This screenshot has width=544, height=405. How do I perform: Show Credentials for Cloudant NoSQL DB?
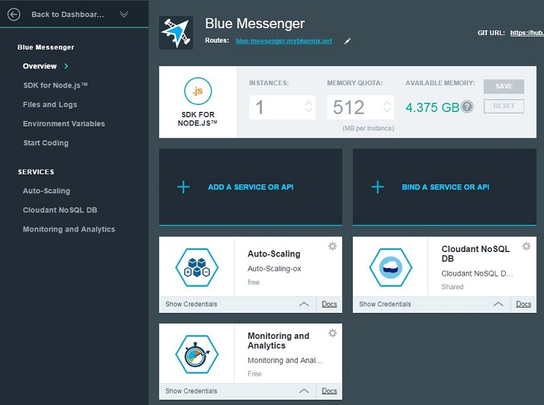(x=385, y=304)
